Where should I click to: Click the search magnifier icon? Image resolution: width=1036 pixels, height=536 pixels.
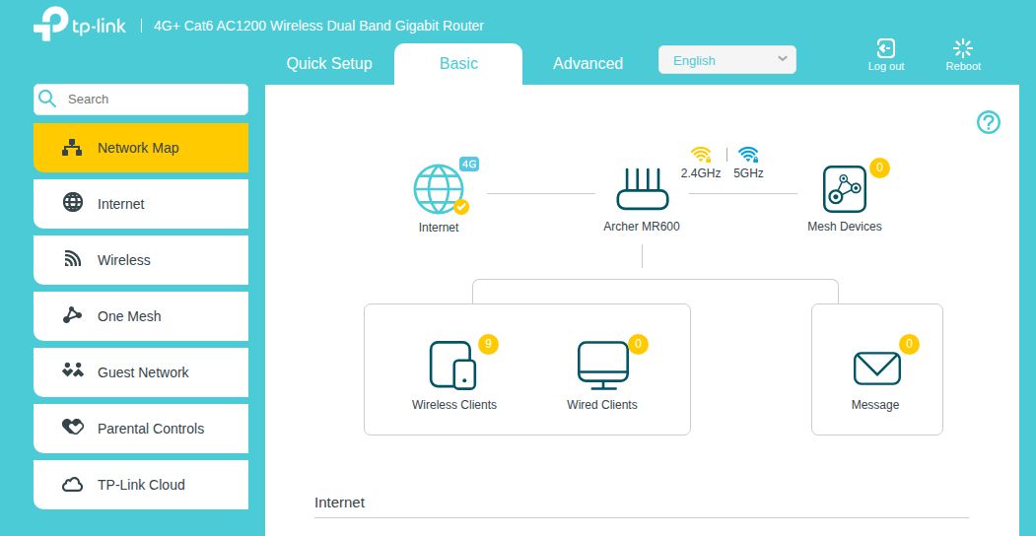(47, 99)
